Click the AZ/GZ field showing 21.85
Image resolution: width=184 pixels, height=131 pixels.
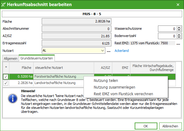click(x=77, y=36)
